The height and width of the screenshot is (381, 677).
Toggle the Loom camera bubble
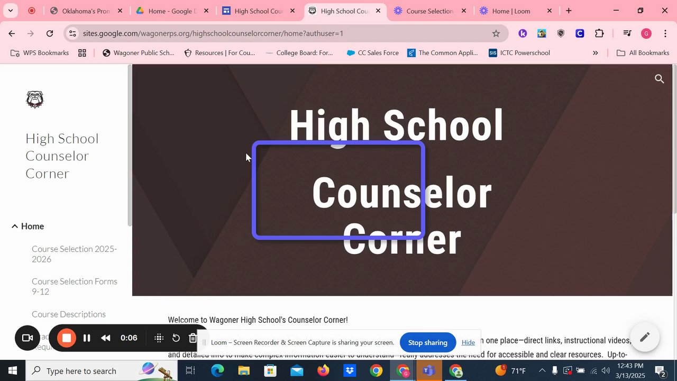[x=28, y=338]
